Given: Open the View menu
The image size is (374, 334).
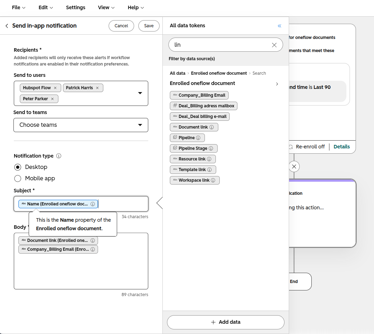Looking at the screenshot, I should (x=106, y=7).
